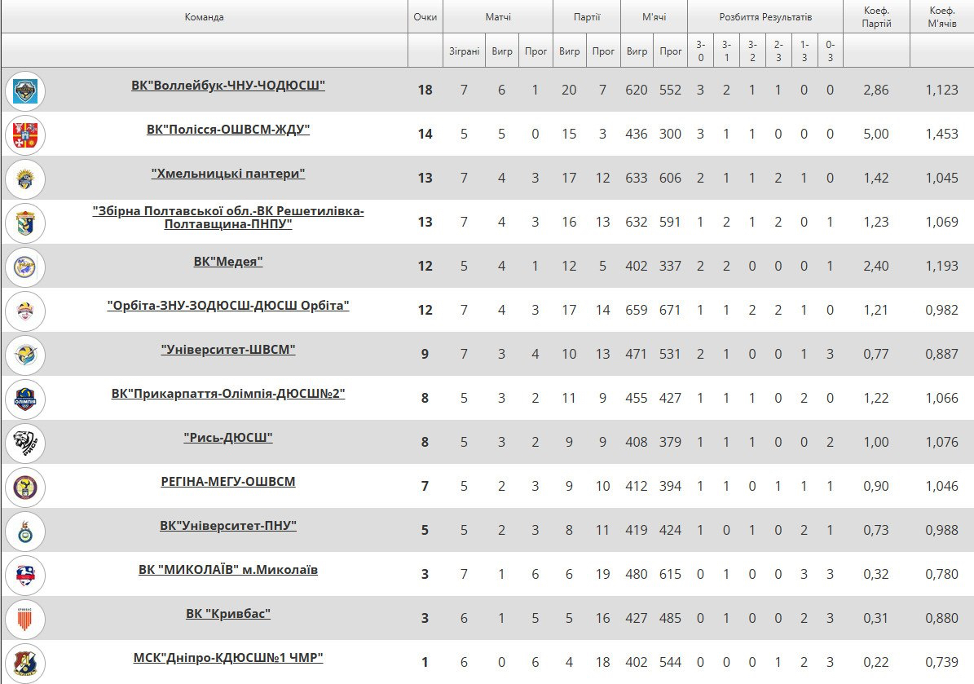974x684 pixels.
Task: Click the ВК "МИКОЛАЇВ" team logo
Action: point(25,575)
